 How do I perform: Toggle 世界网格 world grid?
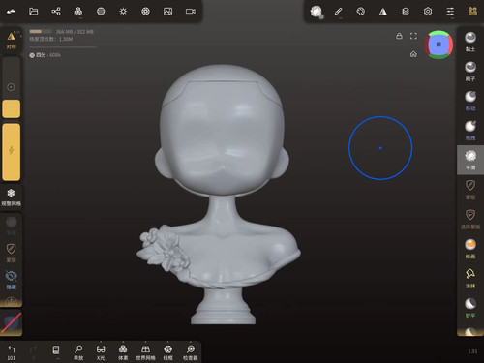click(145, 352)
